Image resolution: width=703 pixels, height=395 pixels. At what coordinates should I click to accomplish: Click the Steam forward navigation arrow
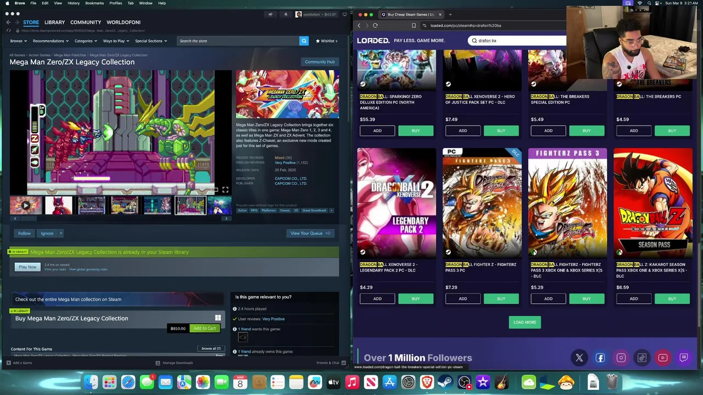(x=16, y=22)
